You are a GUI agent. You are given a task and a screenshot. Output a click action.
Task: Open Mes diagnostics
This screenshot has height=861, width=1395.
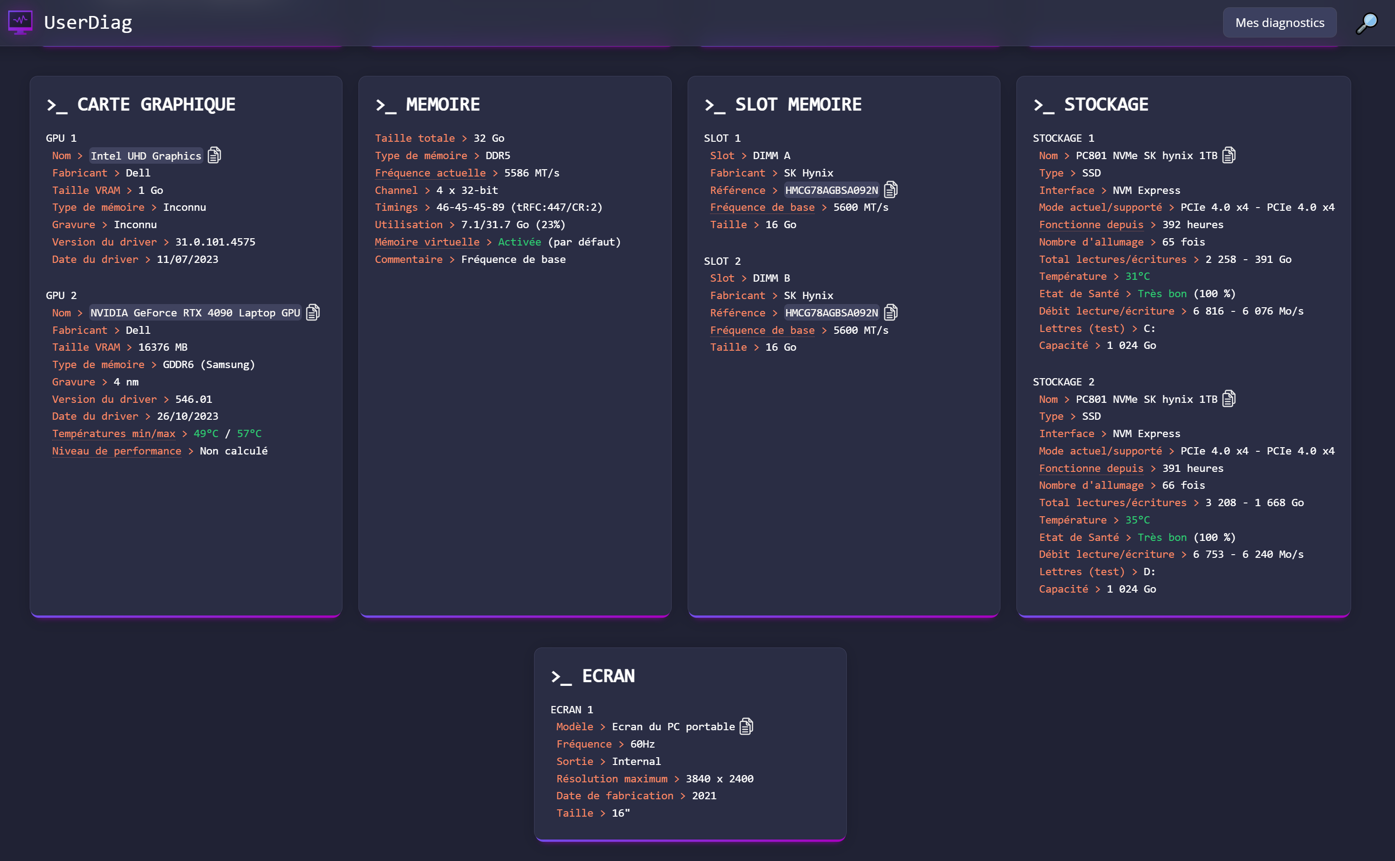point(1279,23)
